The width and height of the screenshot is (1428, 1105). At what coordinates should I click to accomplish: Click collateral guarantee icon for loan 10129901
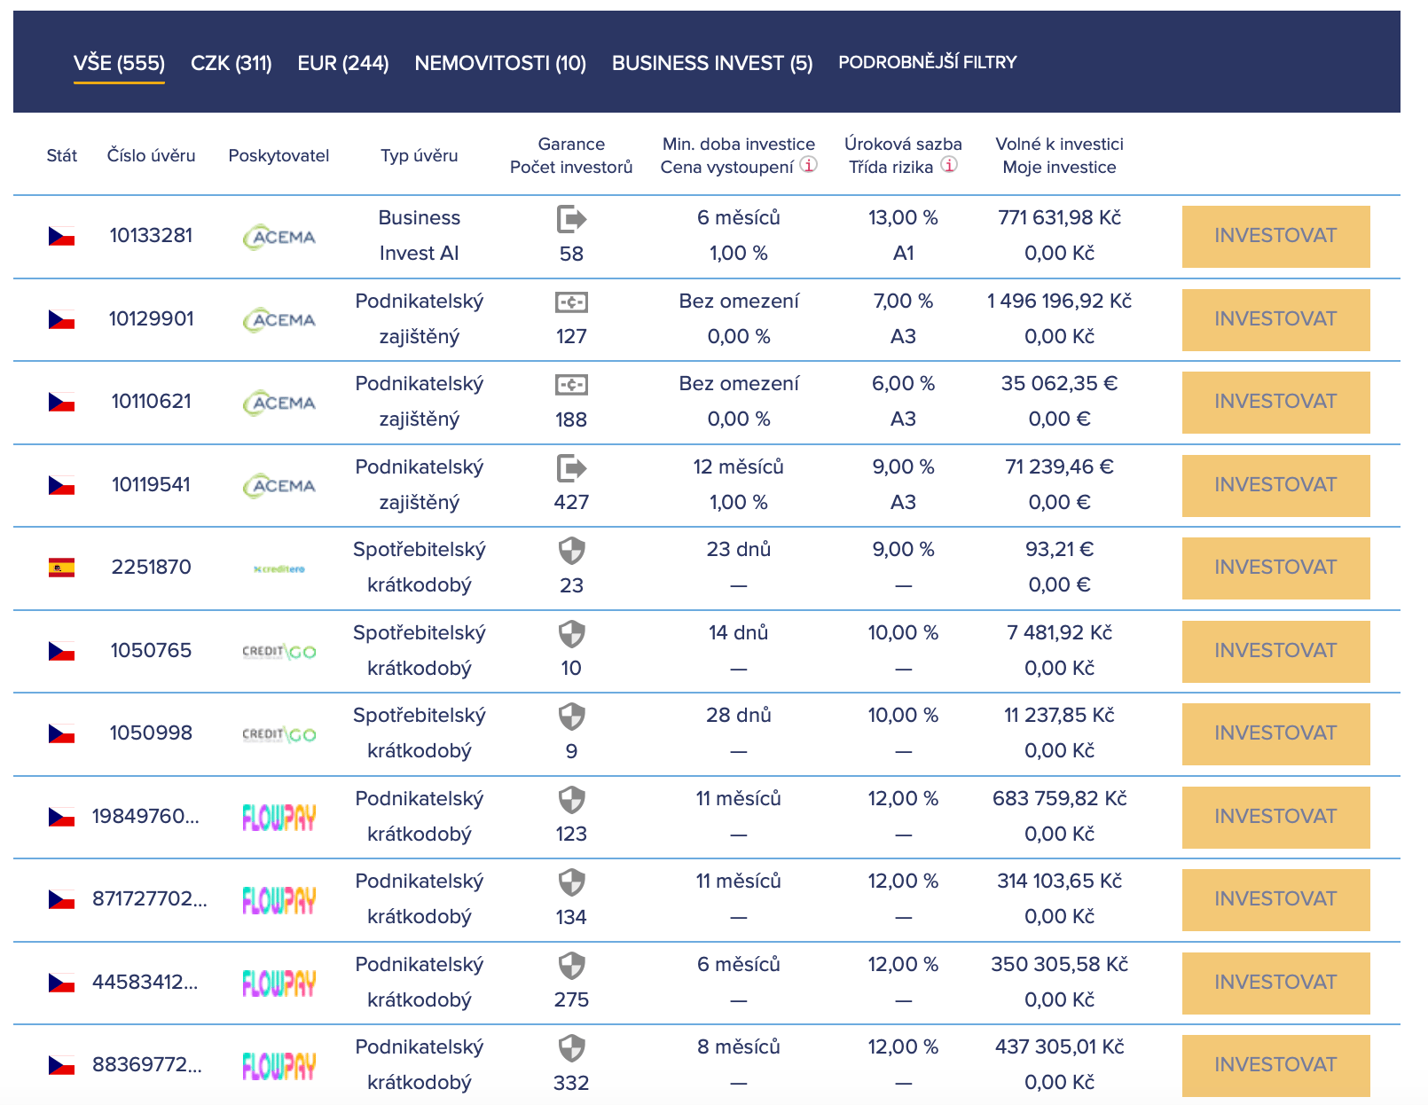click(571, 302)
